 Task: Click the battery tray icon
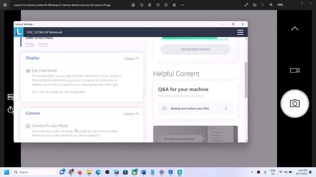[x=291, y=172]
